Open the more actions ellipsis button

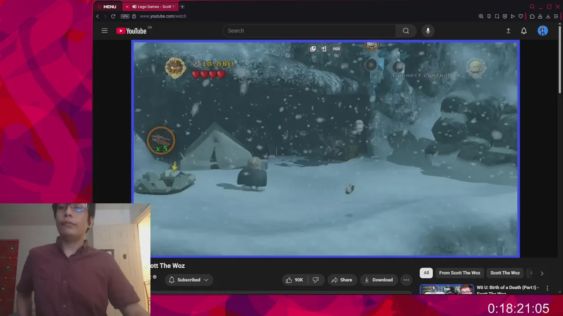click(x=406, y=280)
